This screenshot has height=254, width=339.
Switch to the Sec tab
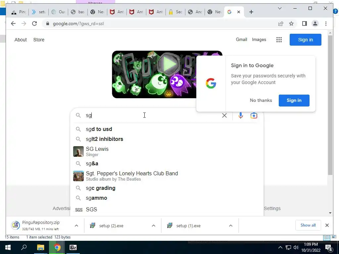click(x=175, y=12)
